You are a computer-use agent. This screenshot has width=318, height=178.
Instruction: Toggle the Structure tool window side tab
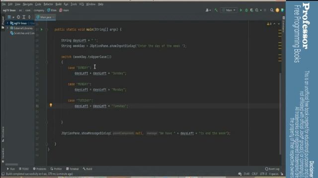click(3, 134)
